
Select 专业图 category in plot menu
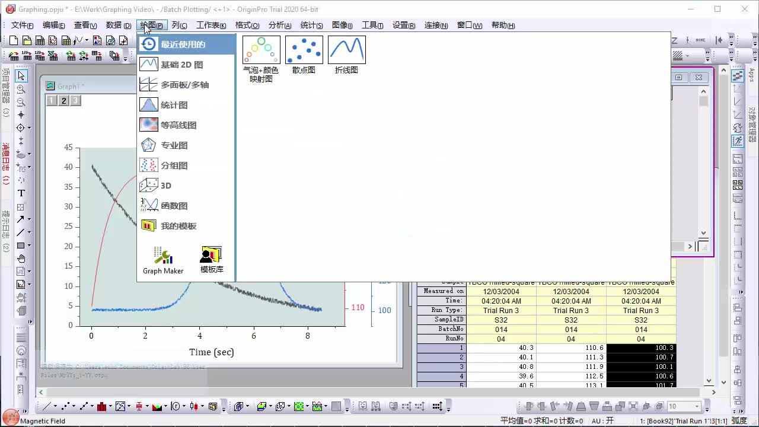tap(186, 145)
